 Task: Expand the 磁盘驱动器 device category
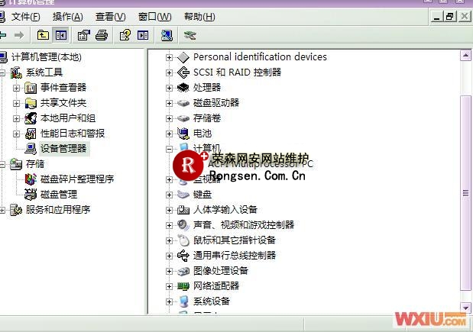pyautogui.click(x=170, y=103)
